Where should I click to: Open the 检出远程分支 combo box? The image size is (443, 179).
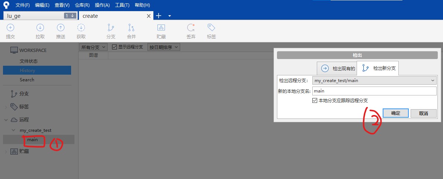click(374, 81)
